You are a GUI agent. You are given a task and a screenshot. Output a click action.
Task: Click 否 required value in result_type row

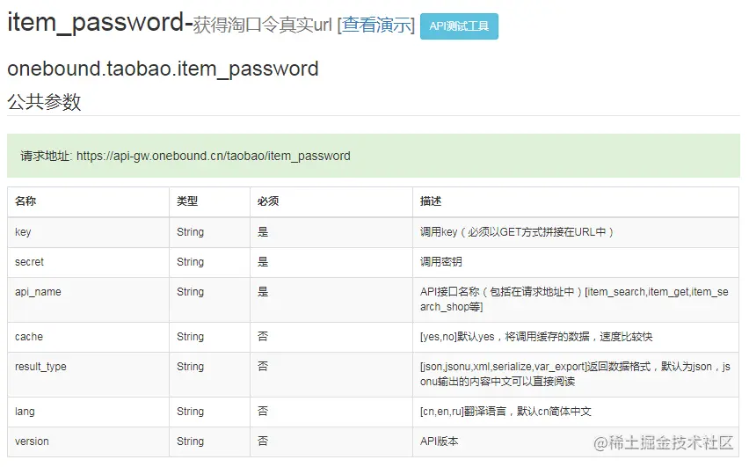pyautogui.click(x=263, y=366)
